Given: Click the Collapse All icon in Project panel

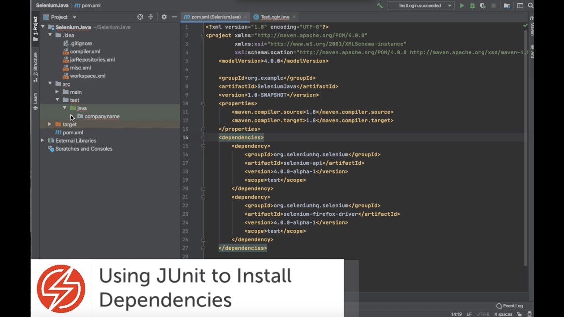Looking at the screenshot, I should [151, 17].
